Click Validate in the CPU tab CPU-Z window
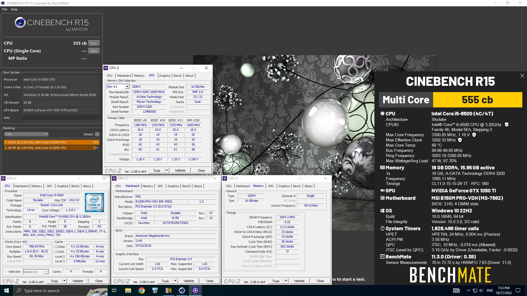 78,281
